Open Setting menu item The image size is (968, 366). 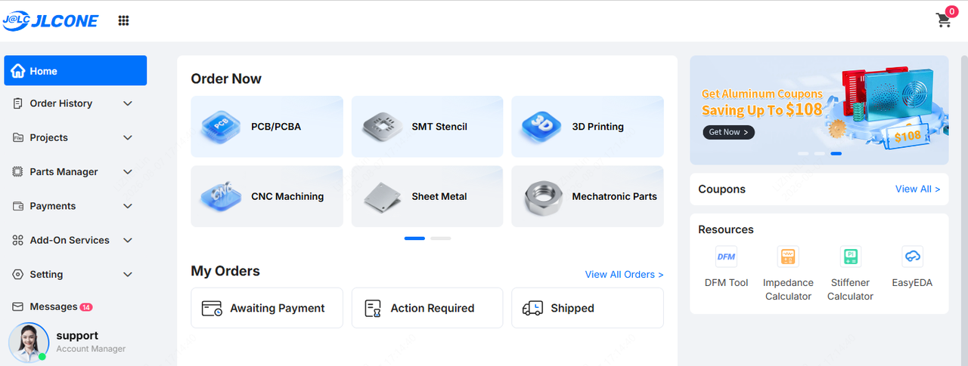click(76, 275)
